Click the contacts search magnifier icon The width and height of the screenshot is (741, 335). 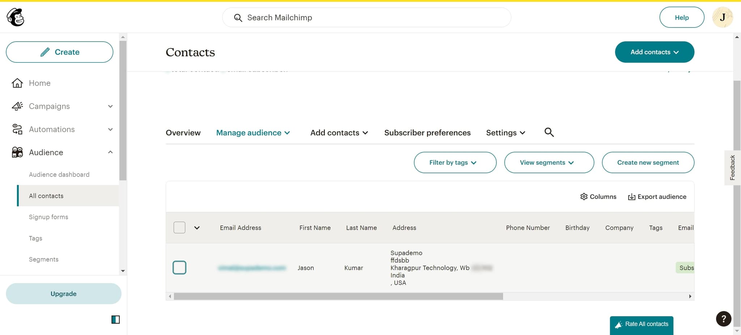coord(549,132)
